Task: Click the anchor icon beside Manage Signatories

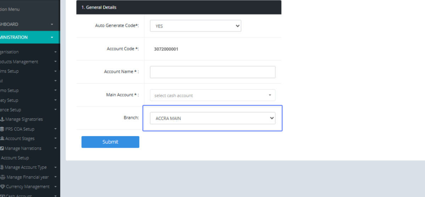Action: [2, 119]
